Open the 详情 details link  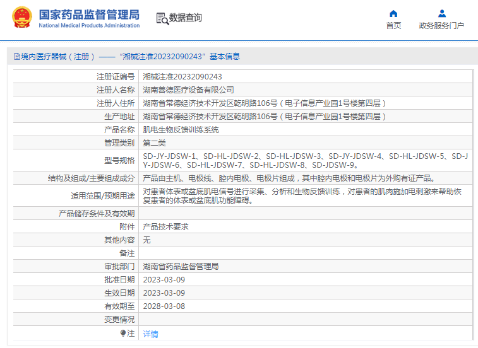pos(150,334)
